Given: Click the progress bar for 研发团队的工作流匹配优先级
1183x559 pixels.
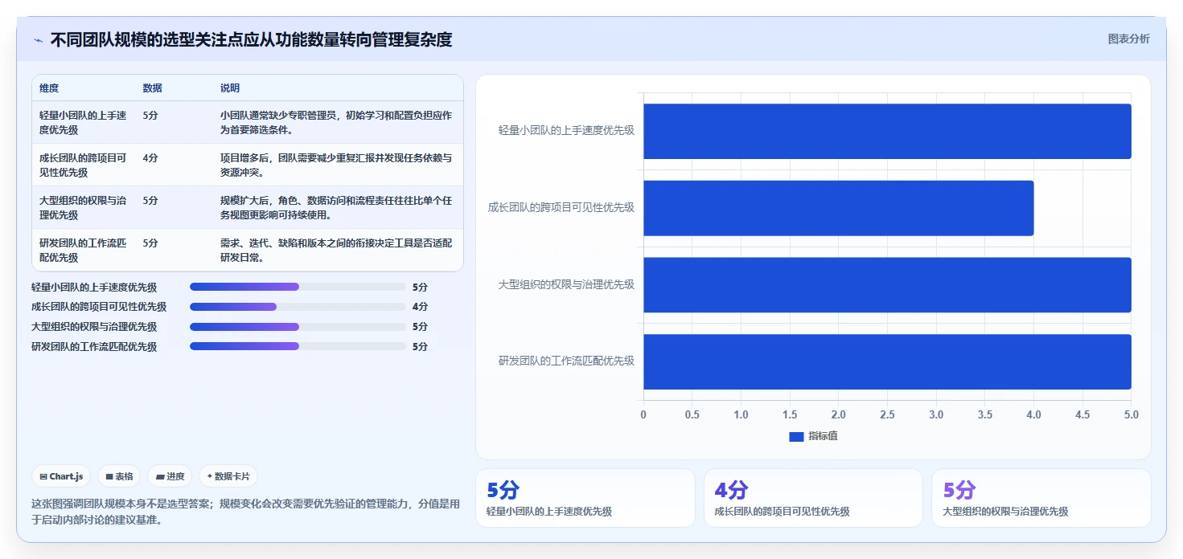Looking at the screenshot, I should pos(298,346).
